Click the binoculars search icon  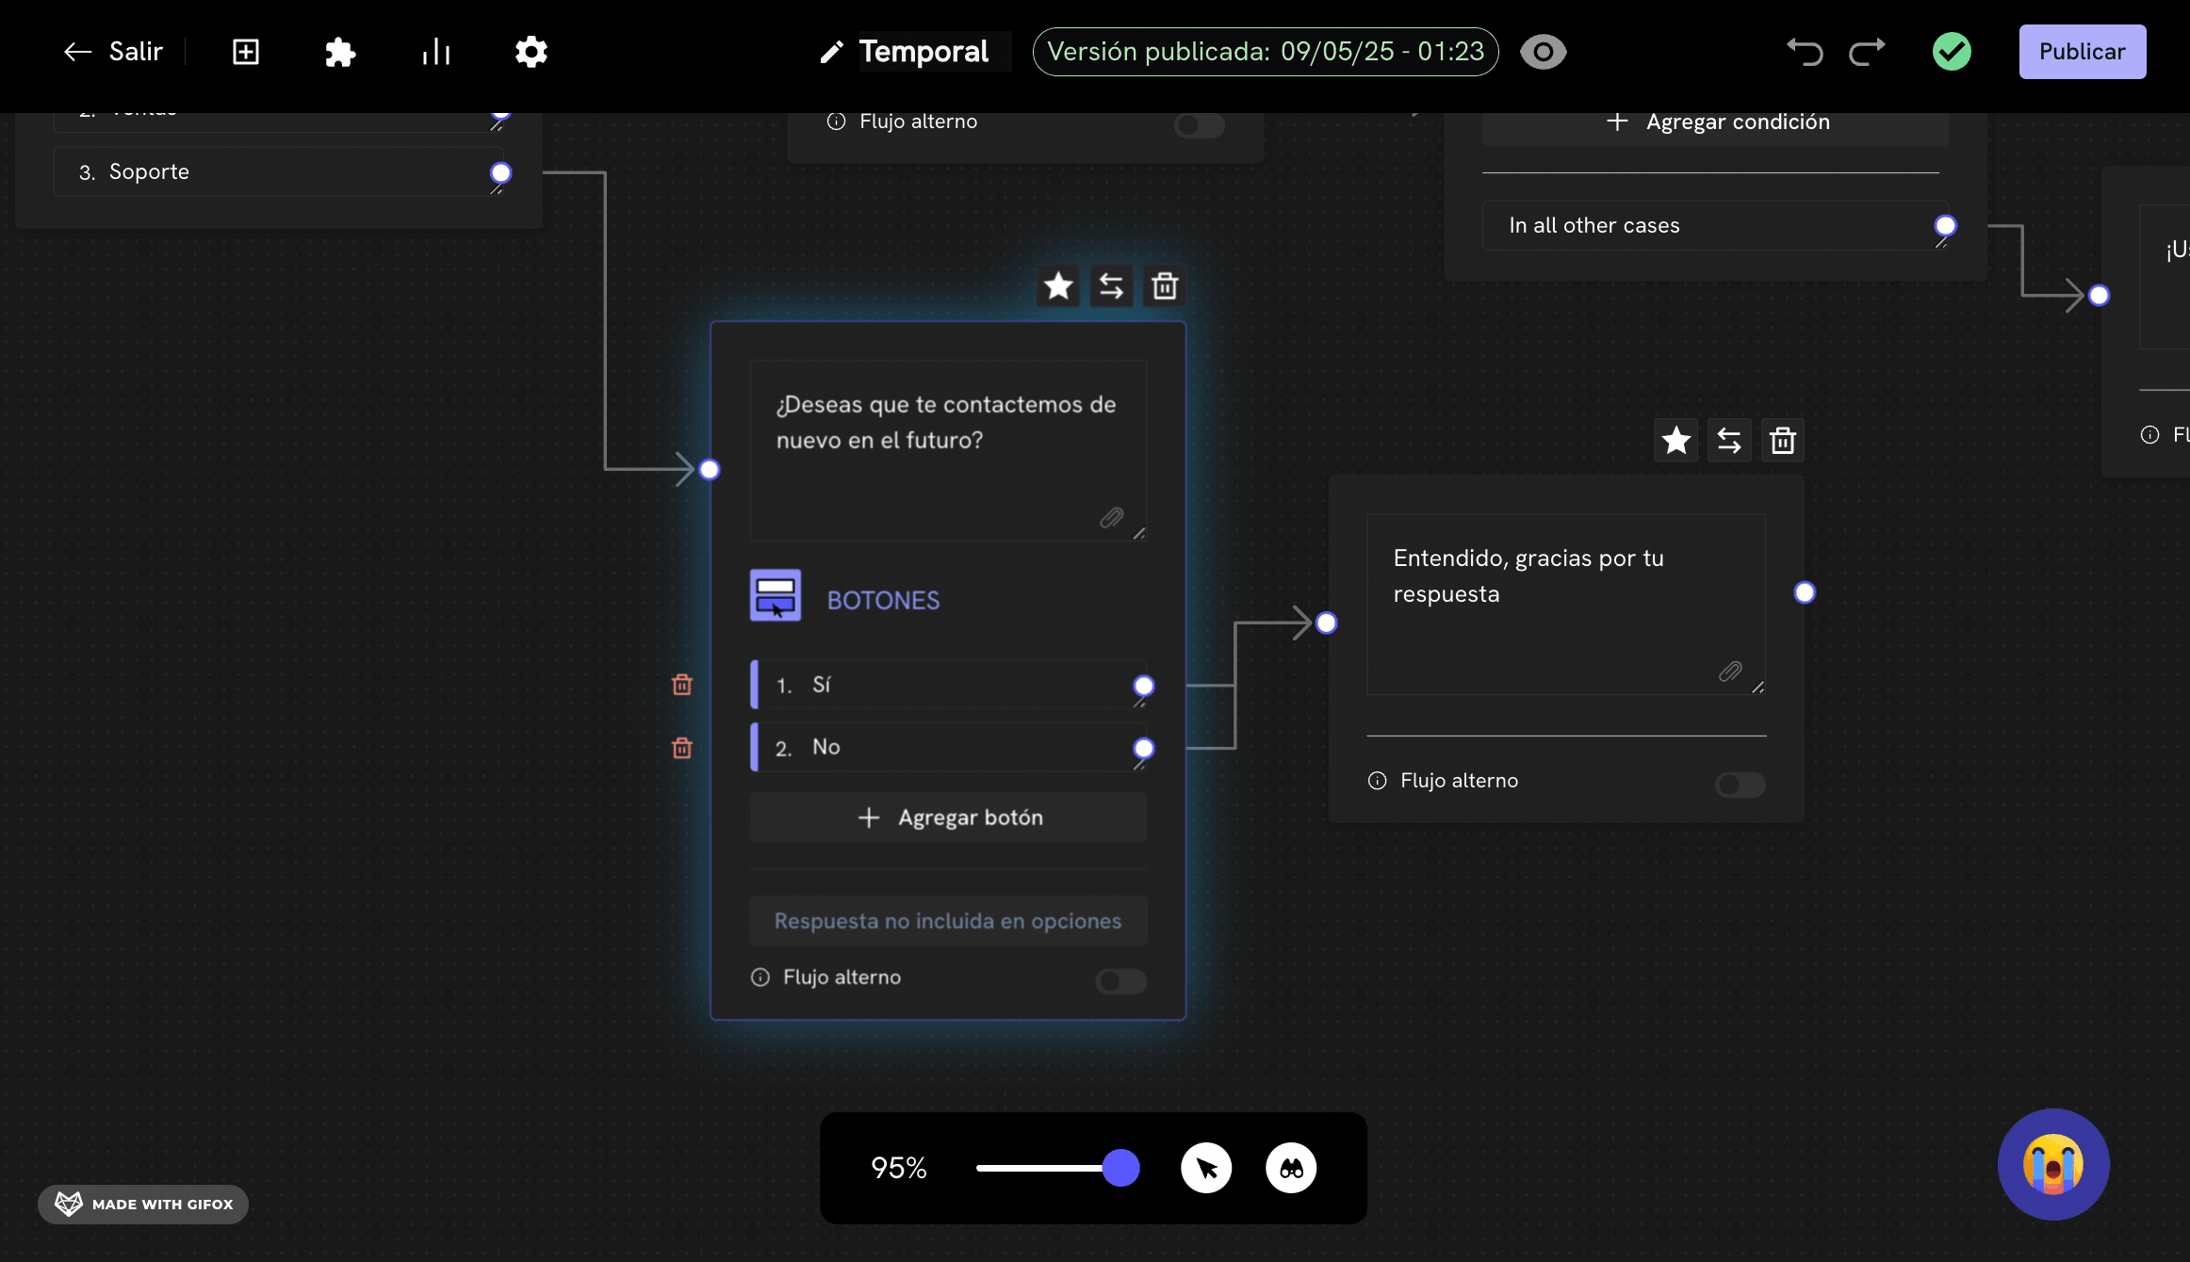(x=1291, y=1168)
